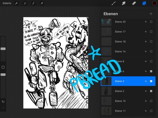Open blend mode N of Ebene 11

(146, 111)
